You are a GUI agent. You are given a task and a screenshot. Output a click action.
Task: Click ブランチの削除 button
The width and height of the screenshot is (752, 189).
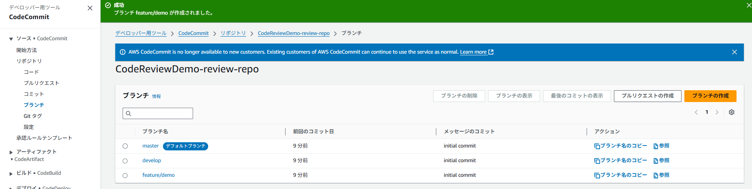459,96
